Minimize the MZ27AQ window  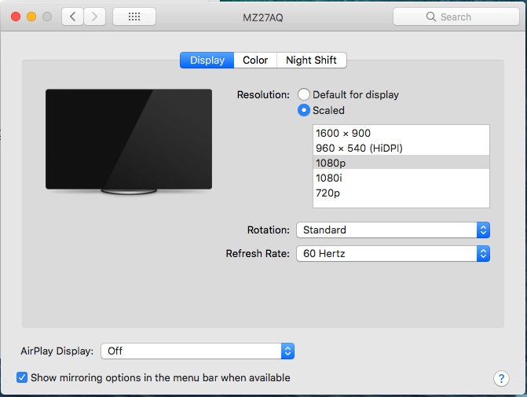coord(31,17)
